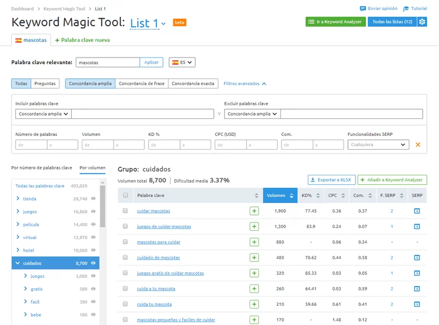Screen dimensions: 439x325
Task: Click Añadir a Keyword Analyzer button
Action: click(x=392, y=180)
